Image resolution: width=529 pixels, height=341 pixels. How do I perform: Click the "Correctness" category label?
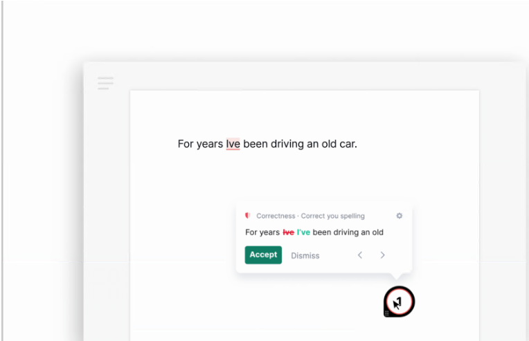click(x=276, y=216)
